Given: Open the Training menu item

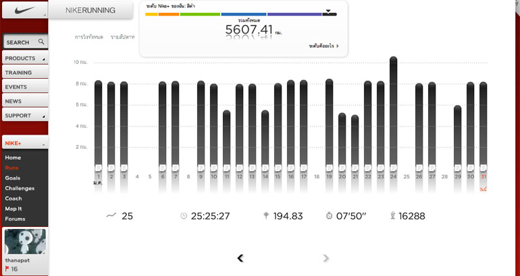Looking at the screenshot, I should click(x=24, y=73).
